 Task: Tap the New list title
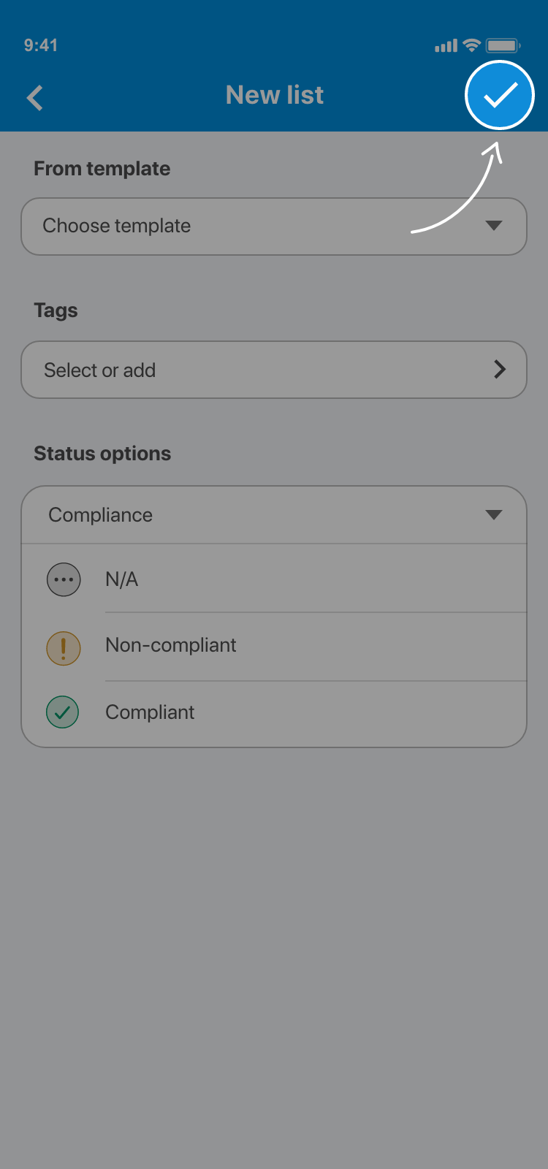tap(275, 95)
